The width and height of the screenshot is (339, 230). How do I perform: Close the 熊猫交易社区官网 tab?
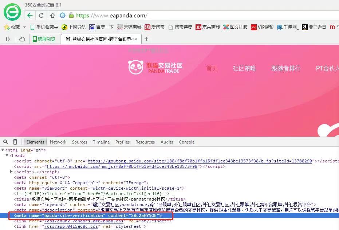pos(136,39)
